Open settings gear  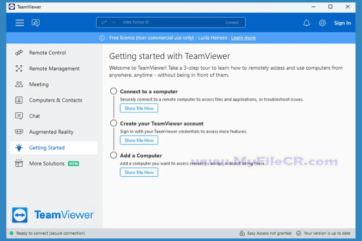coord(322,23)
